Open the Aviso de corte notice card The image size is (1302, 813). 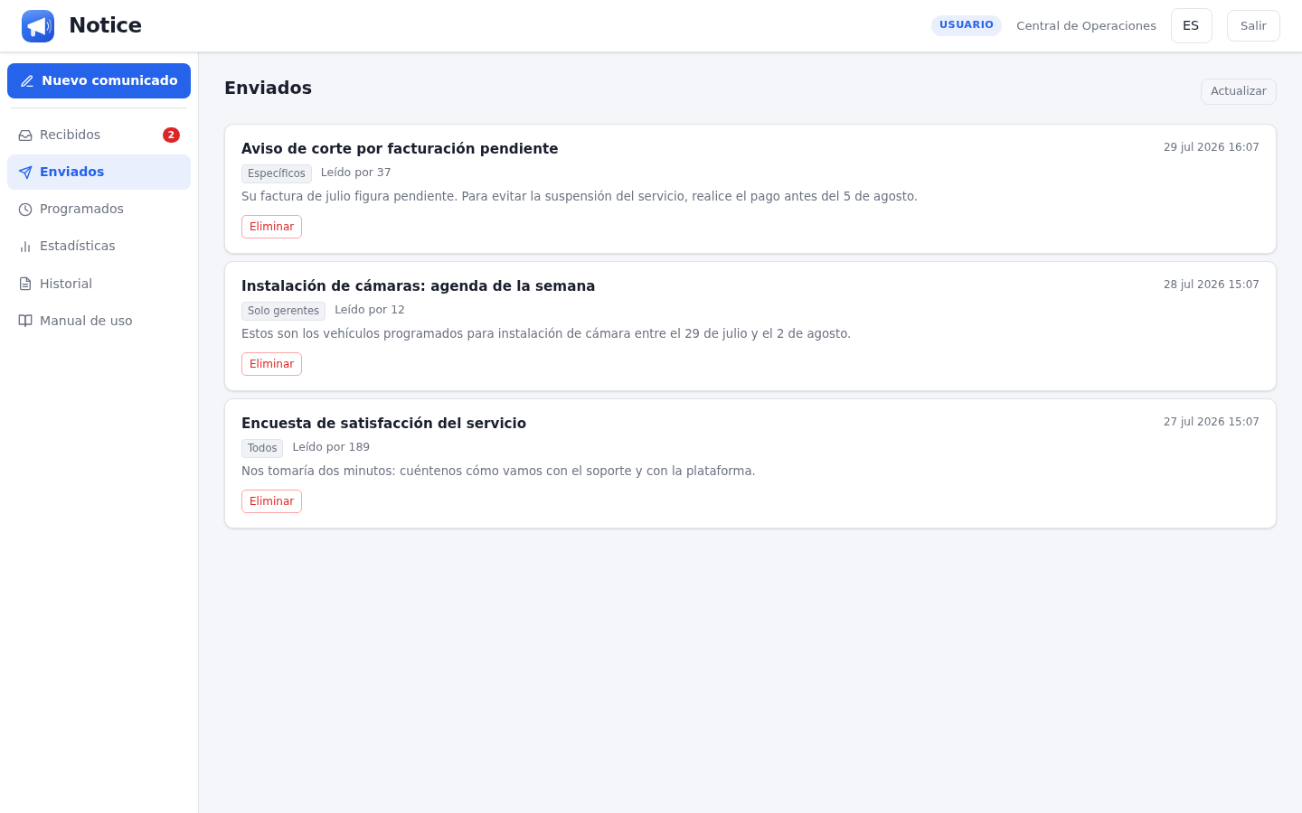point(750,189)
